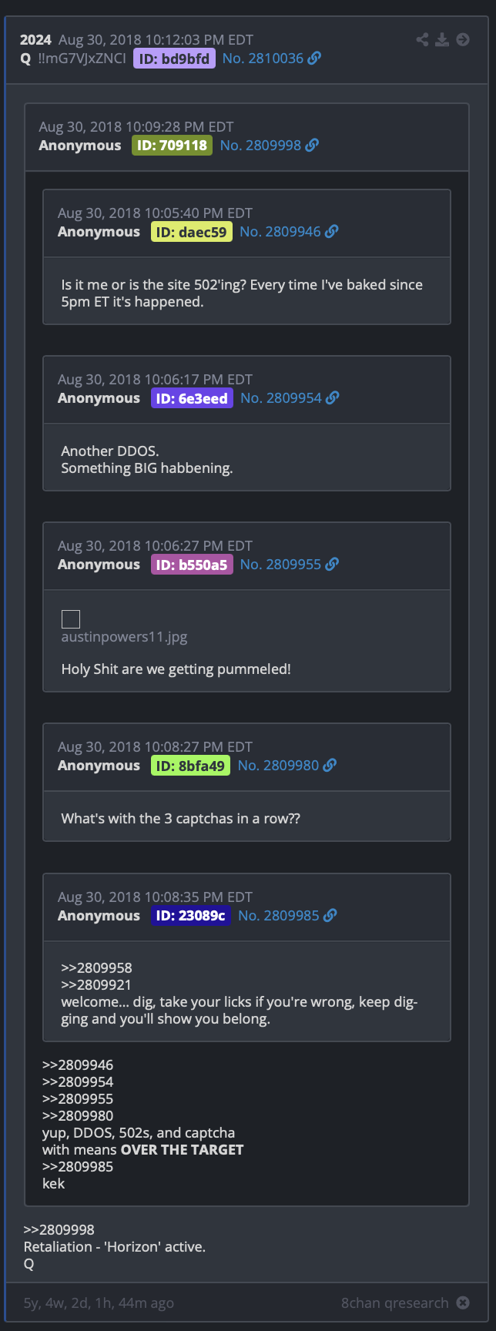Open post link No. 2809955

280,565
